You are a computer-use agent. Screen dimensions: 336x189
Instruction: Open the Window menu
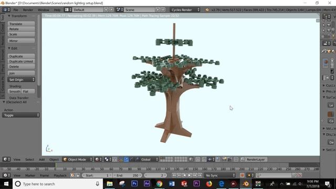tap(43, 10)
